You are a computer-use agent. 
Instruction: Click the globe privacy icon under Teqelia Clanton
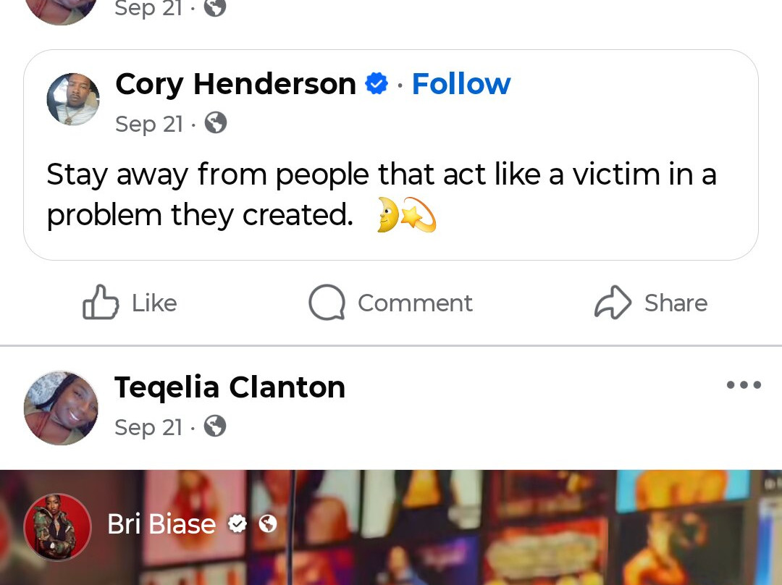[215, 426]
